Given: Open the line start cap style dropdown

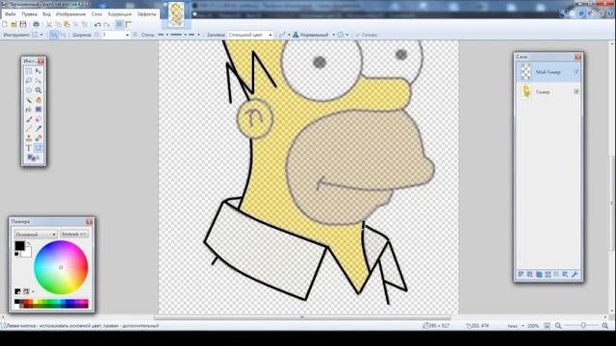Looking at the screenshot, I should tap(163, 35).
